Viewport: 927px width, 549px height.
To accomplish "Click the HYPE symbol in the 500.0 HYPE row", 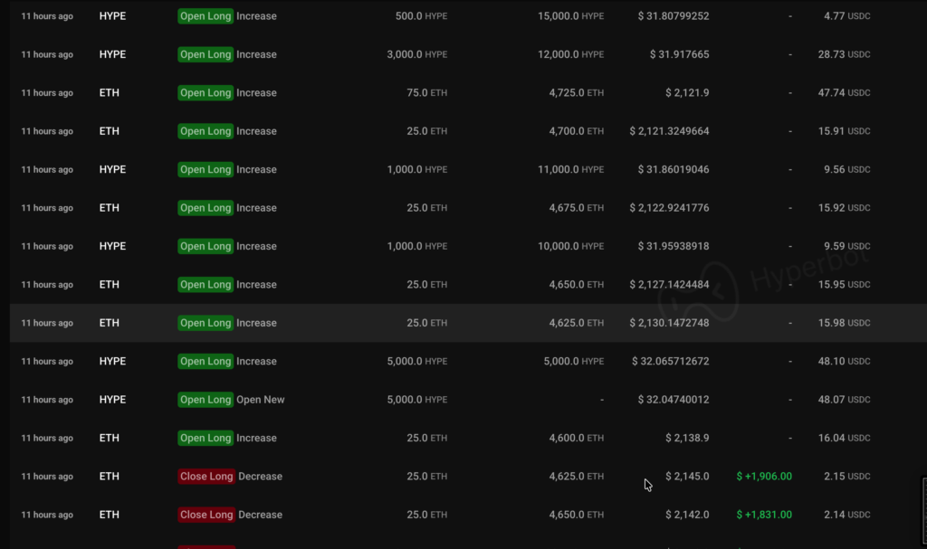I will [x=112, y=16].
